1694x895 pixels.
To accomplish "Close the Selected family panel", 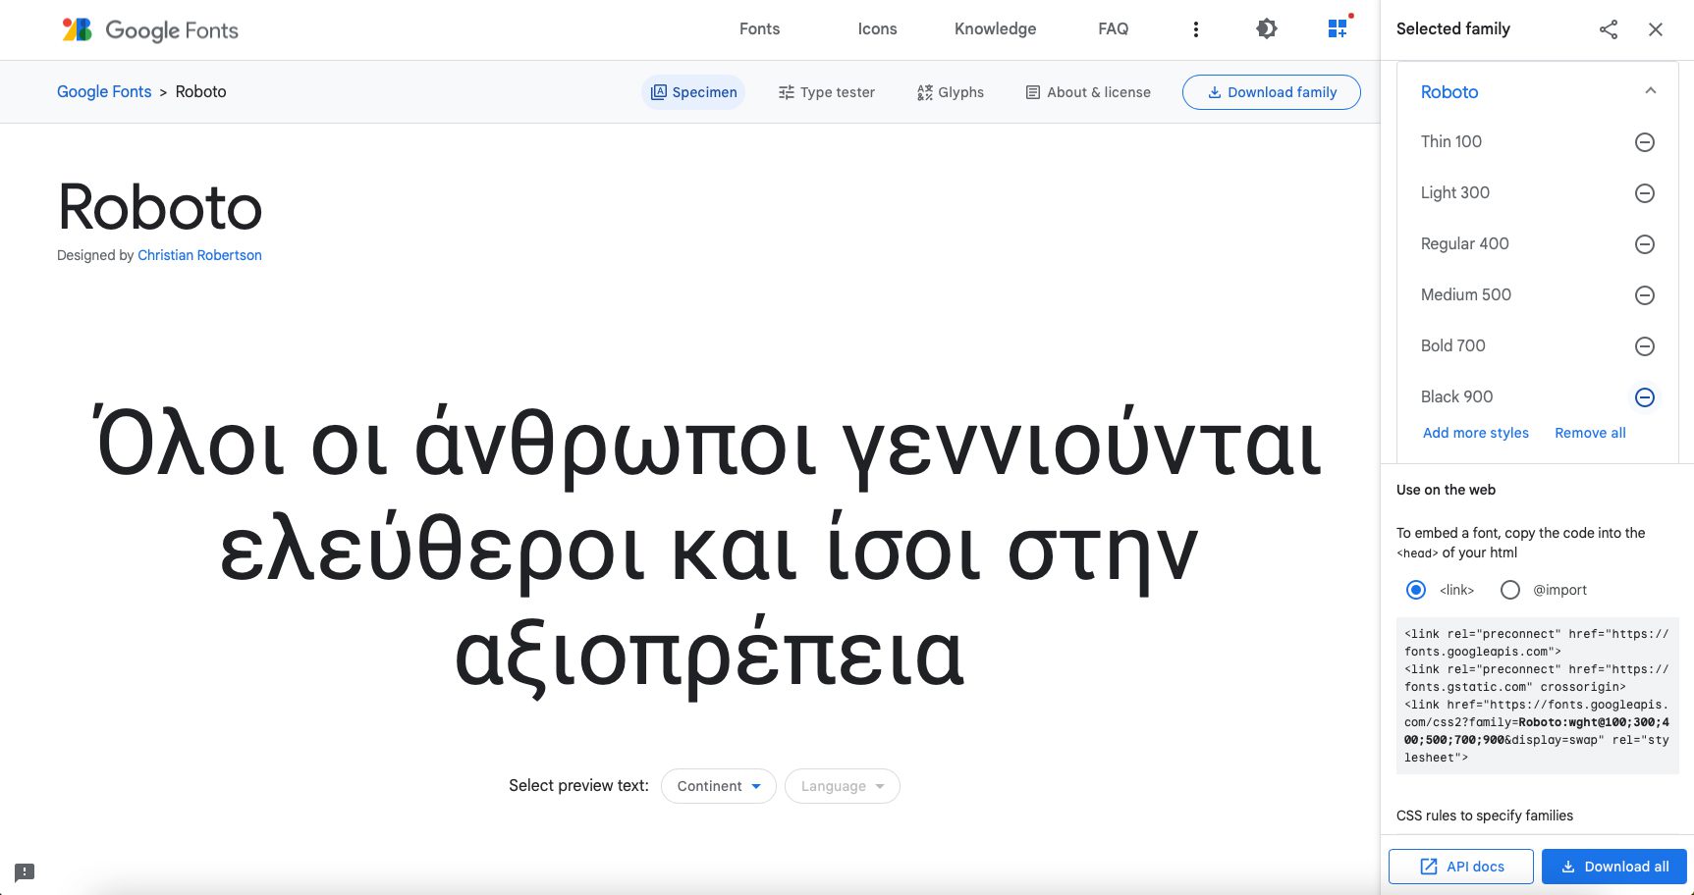I will tap(1656, 29).
